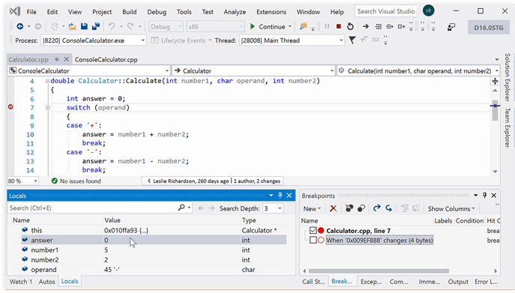This screenshot has height=293, width=515.
Task: Uncheck the Calculator.cpp, line 7 breakpoint checkbox
Action: coord(313,231)
